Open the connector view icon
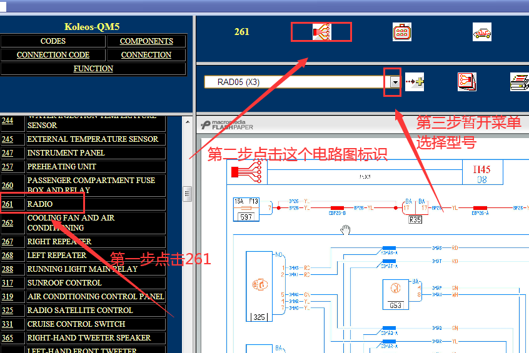529x353 pixels. [x=402, y=32]
